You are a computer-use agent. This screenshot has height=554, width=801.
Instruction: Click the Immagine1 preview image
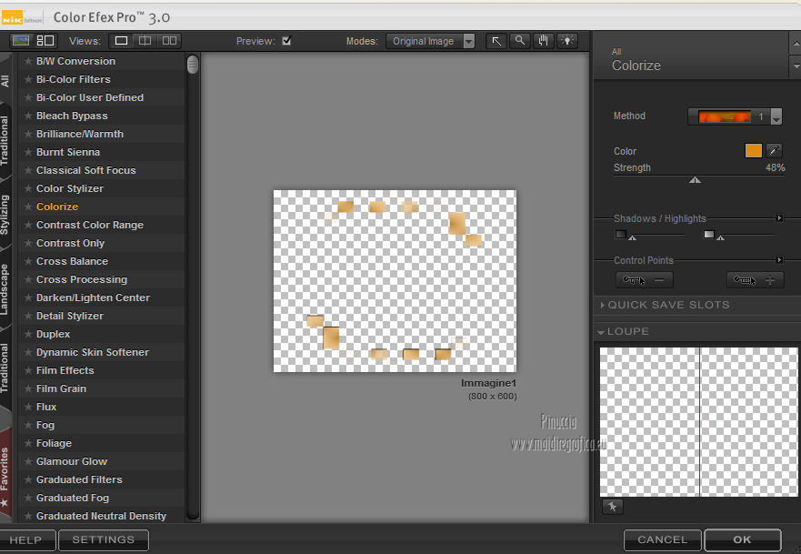(x=395, y=281)
